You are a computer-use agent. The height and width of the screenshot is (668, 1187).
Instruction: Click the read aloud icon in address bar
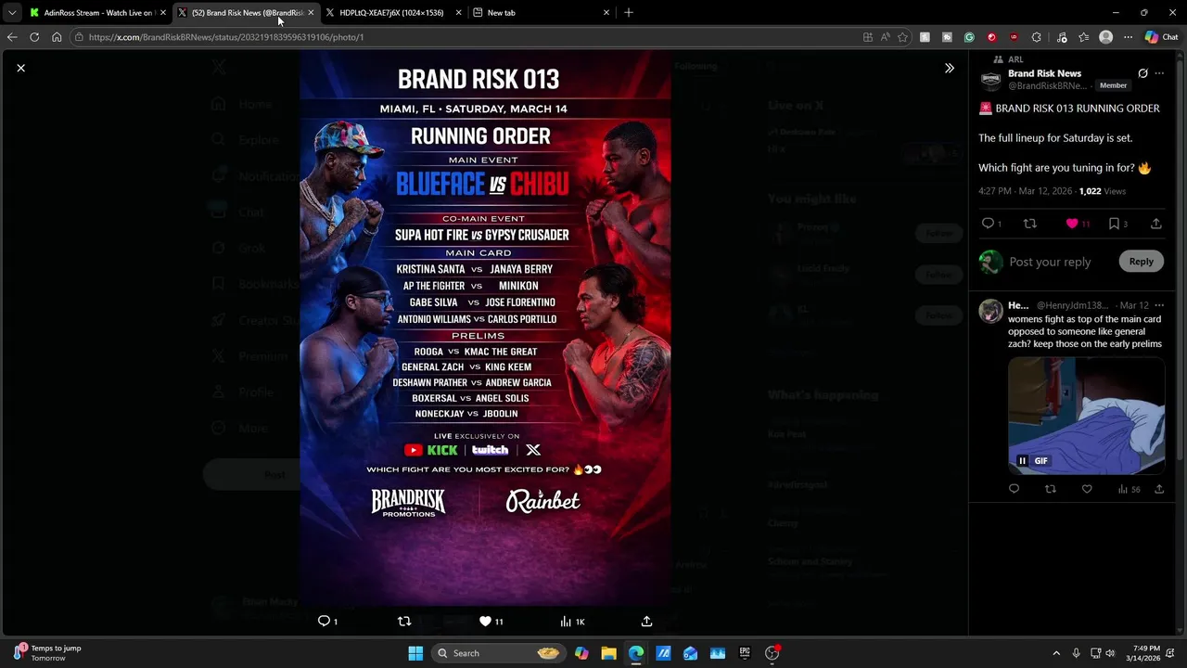coord(885,37)
